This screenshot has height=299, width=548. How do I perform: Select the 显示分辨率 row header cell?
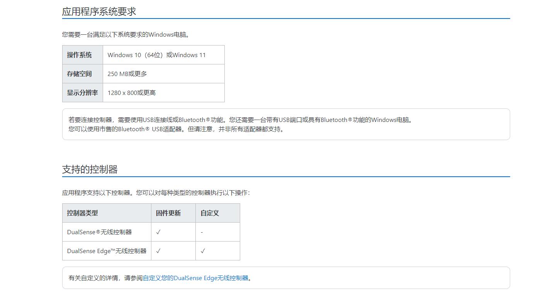[x=82, y=93]
